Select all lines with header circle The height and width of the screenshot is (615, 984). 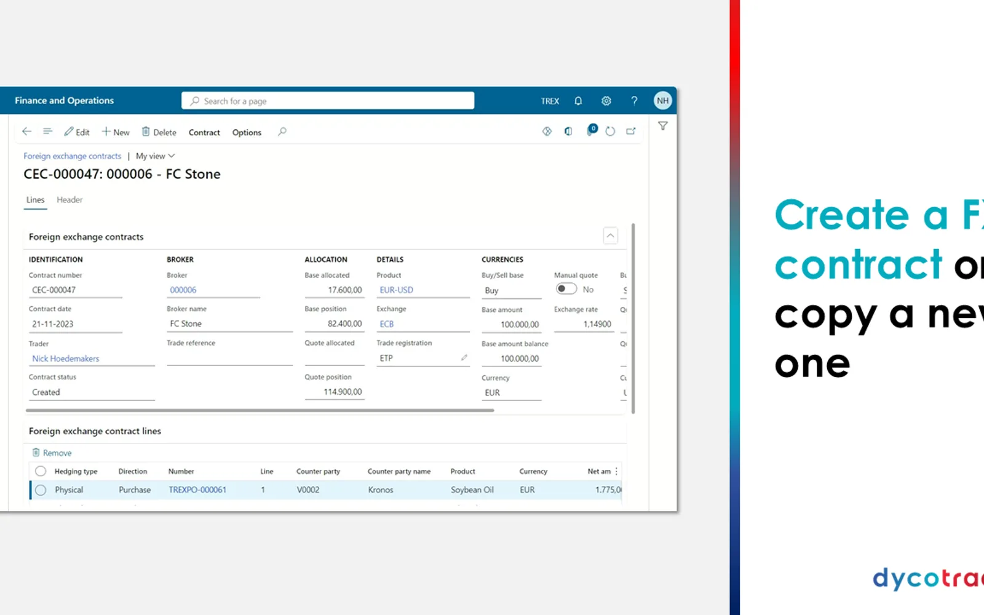pyautogui.click(x=41, y=471)
